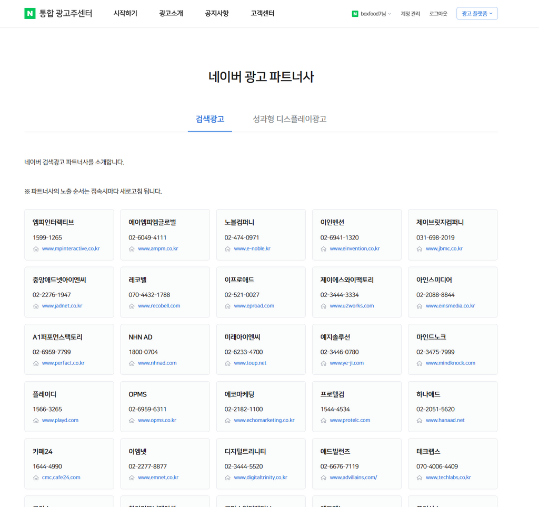Screen dimensions: 539x507
Task: Click the 플레이디 card title
Action: point(44,394)
